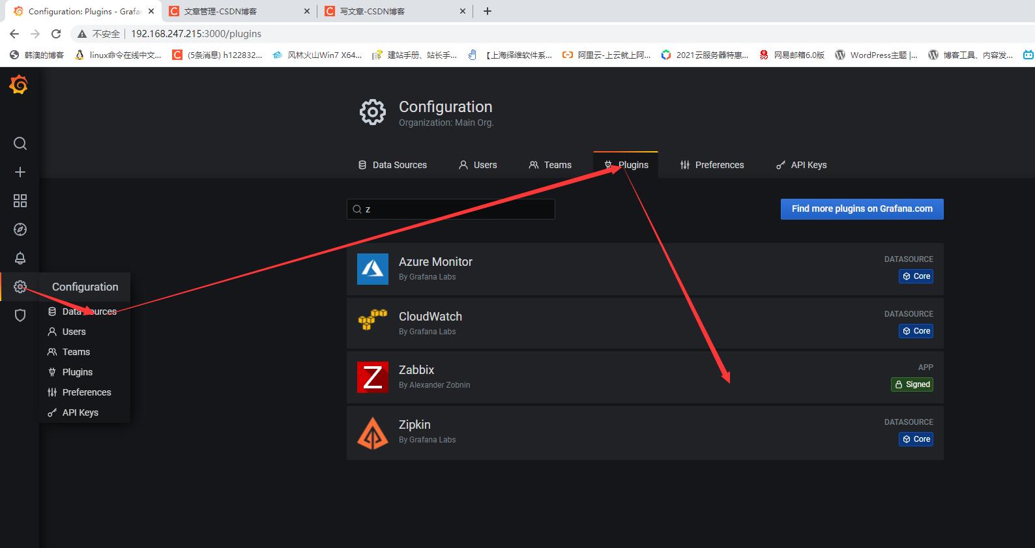1035x548 pixels.
Task: Open the 2021云服务器特惠 bookmark
Action: click(x=705, y=55)
